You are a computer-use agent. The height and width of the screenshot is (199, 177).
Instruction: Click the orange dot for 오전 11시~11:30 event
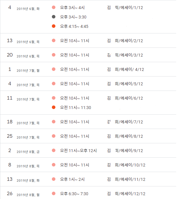[54, 107]
